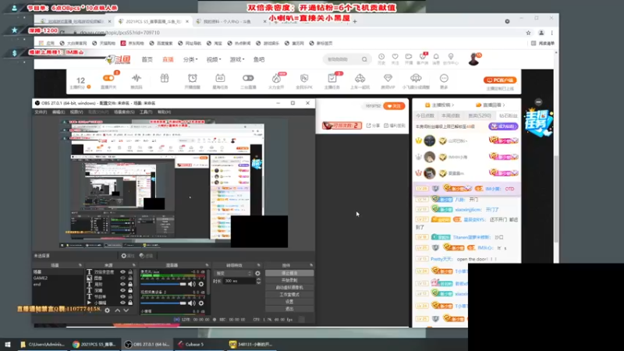The height and width of the screenshot is (351, 624).
Task: Click the gift box icon in streamer toolbar
Action: pyautogui.click(x=165, y=79)
